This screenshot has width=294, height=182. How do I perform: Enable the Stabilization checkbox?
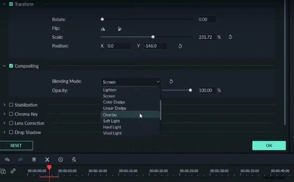11,105
